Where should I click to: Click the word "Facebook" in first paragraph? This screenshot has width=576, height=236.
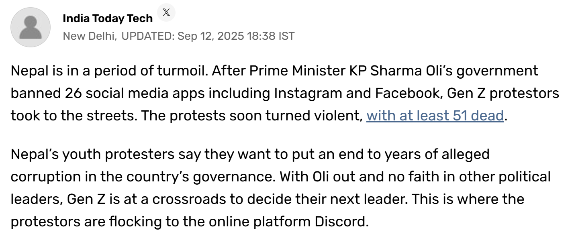pyautogui.click(x=408, y=94)
